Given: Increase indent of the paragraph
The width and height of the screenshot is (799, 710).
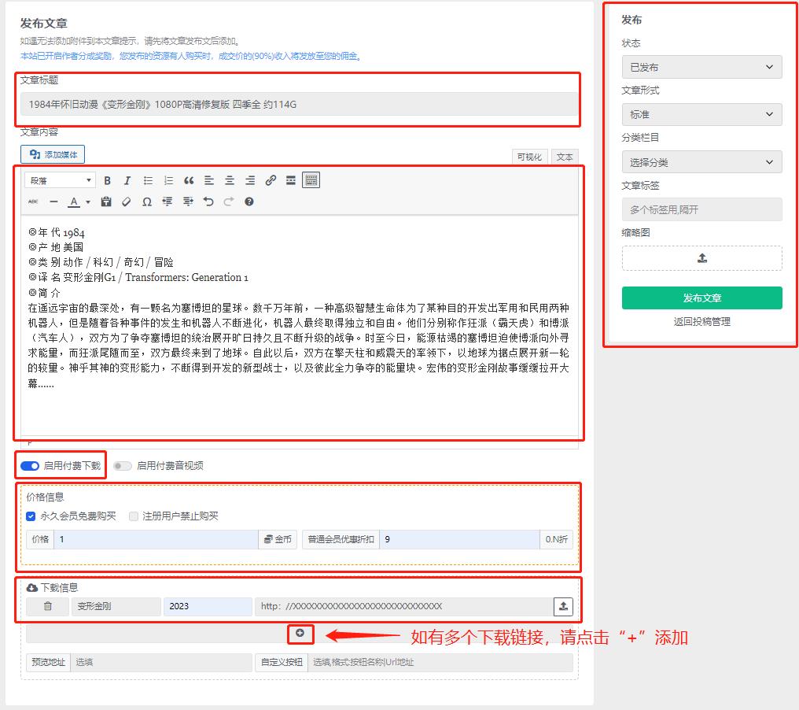Looking at the screenshot, I should (x=188, y=202).
